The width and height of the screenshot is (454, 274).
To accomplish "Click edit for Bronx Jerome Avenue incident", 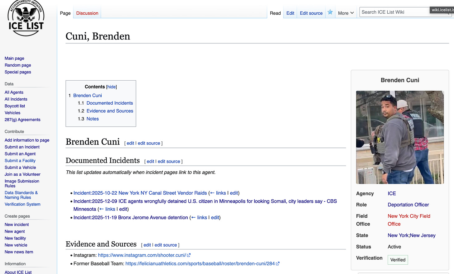I will pos(215,218).
